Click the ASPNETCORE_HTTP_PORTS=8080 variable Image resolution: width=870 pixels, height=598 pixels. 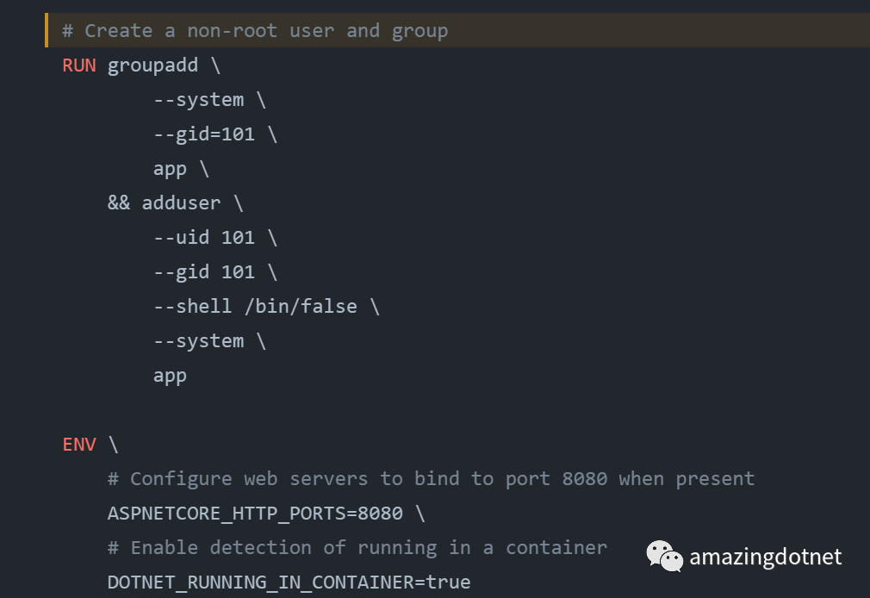tap(255, 514)
